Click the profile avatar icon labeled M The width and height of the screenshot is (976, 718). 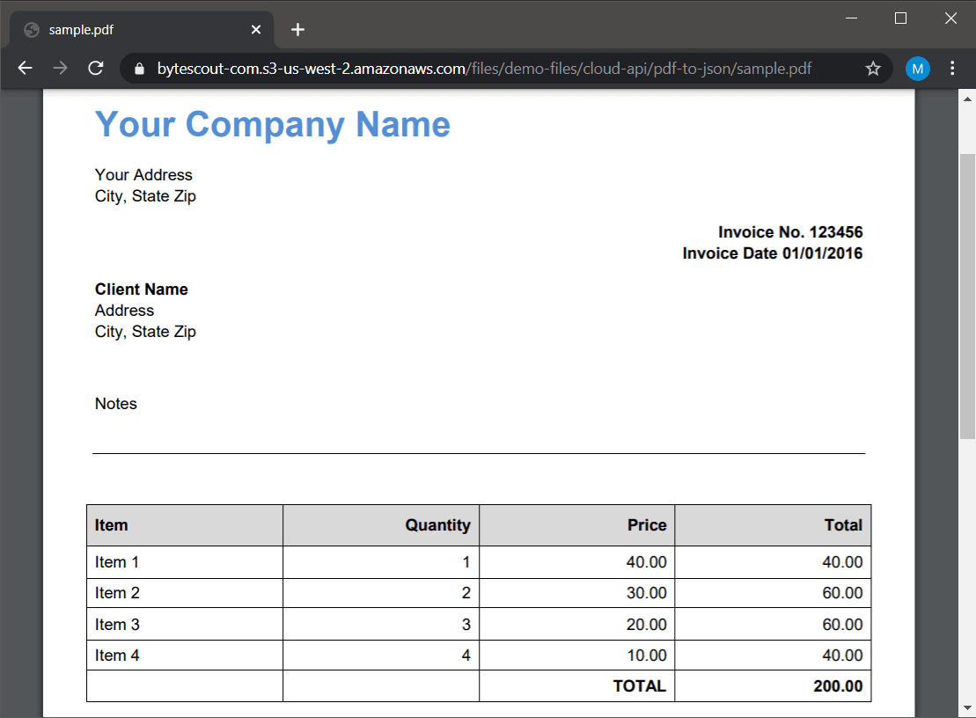point(917,68)
